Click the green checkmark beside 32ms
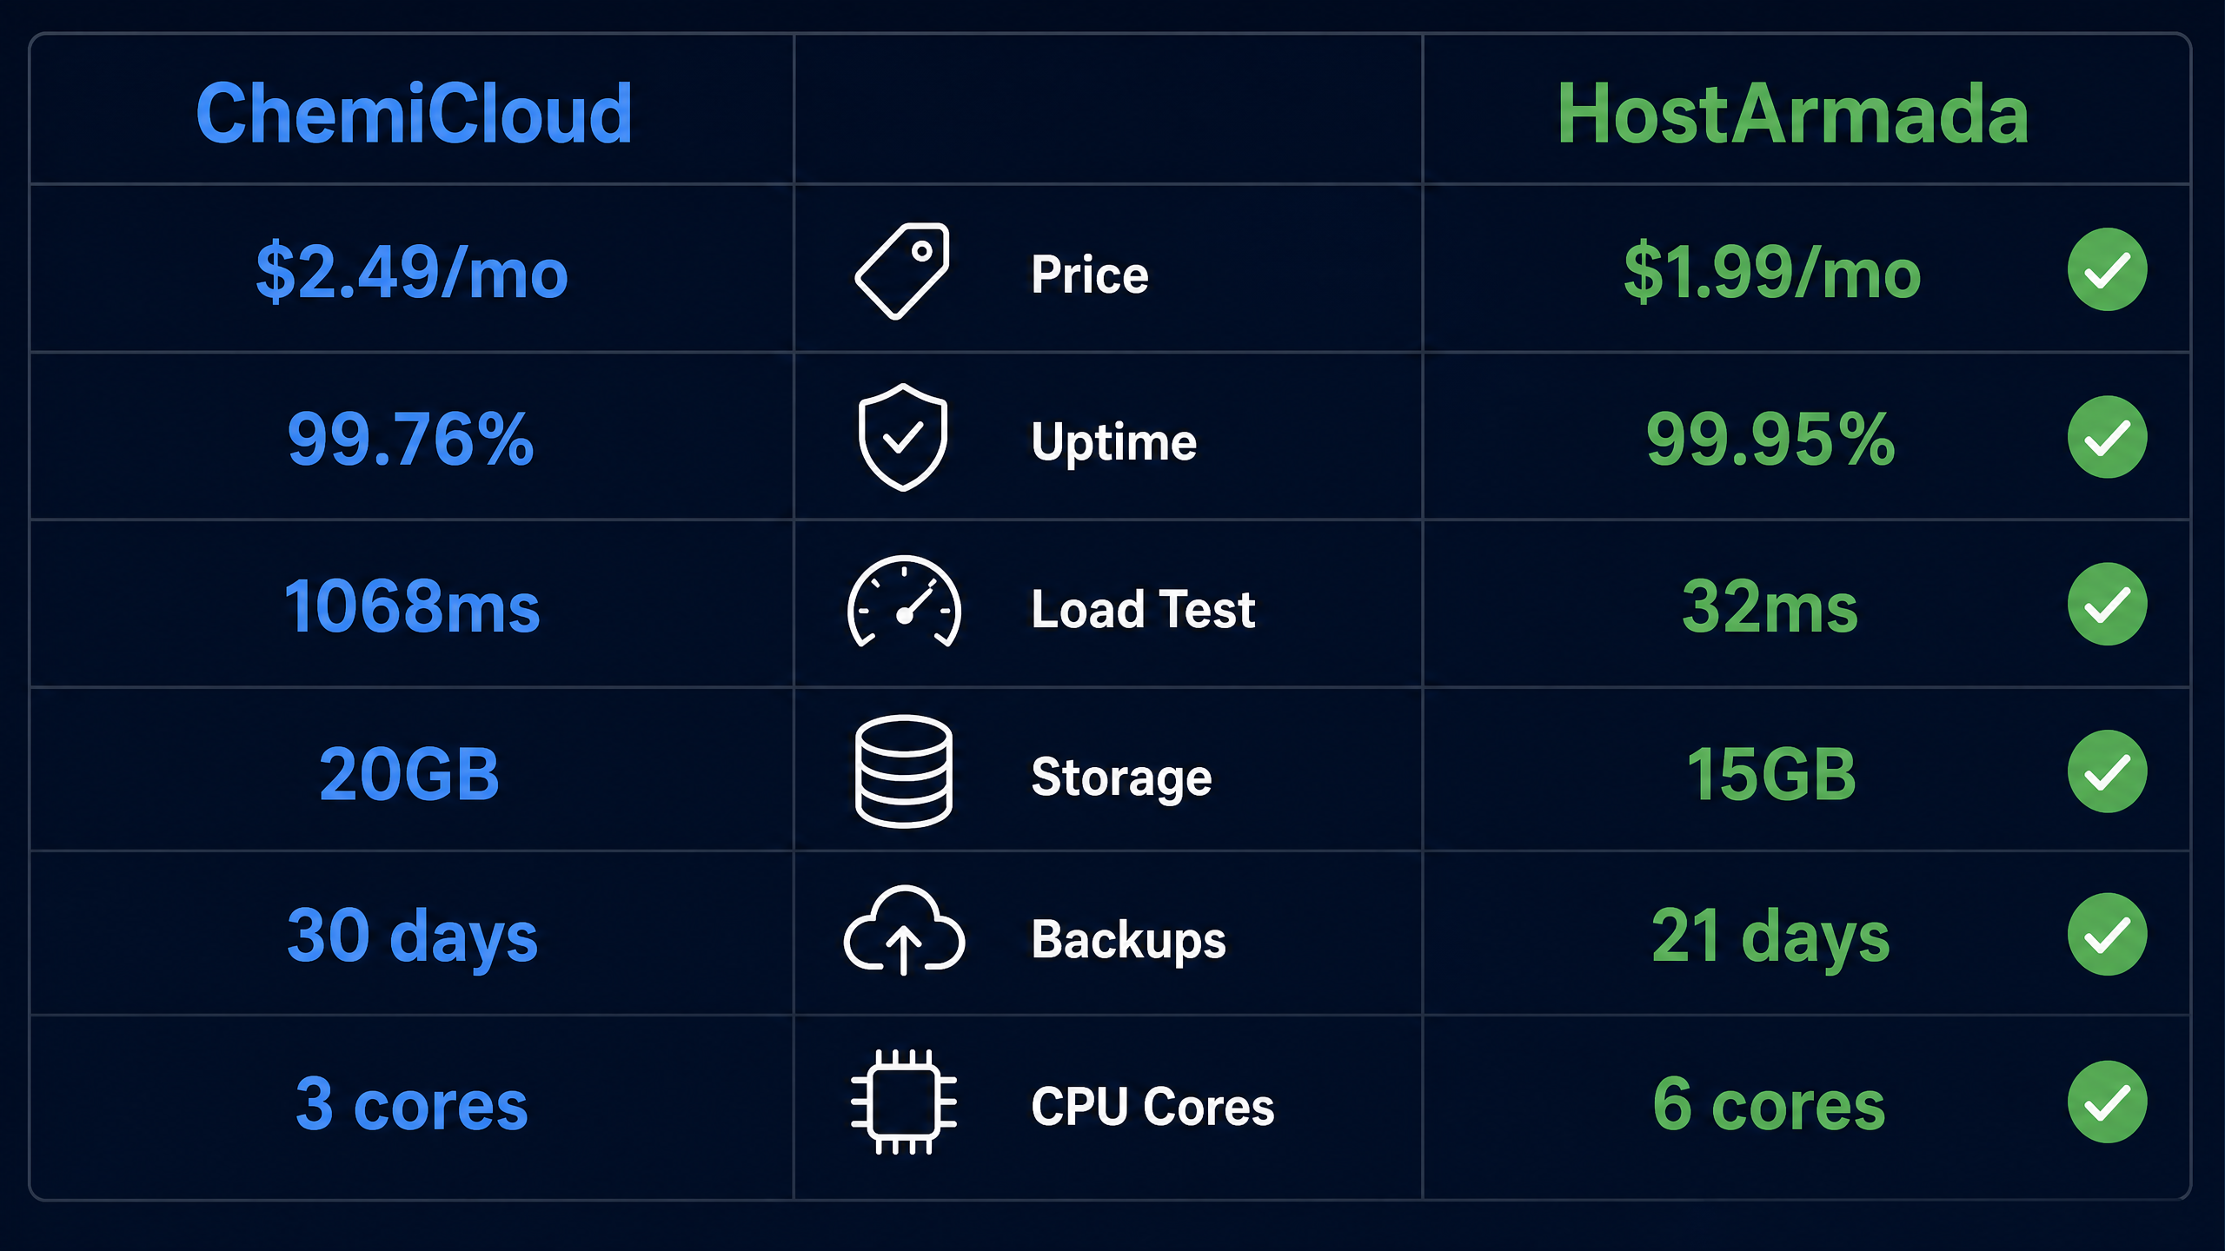 point(2107,604)
